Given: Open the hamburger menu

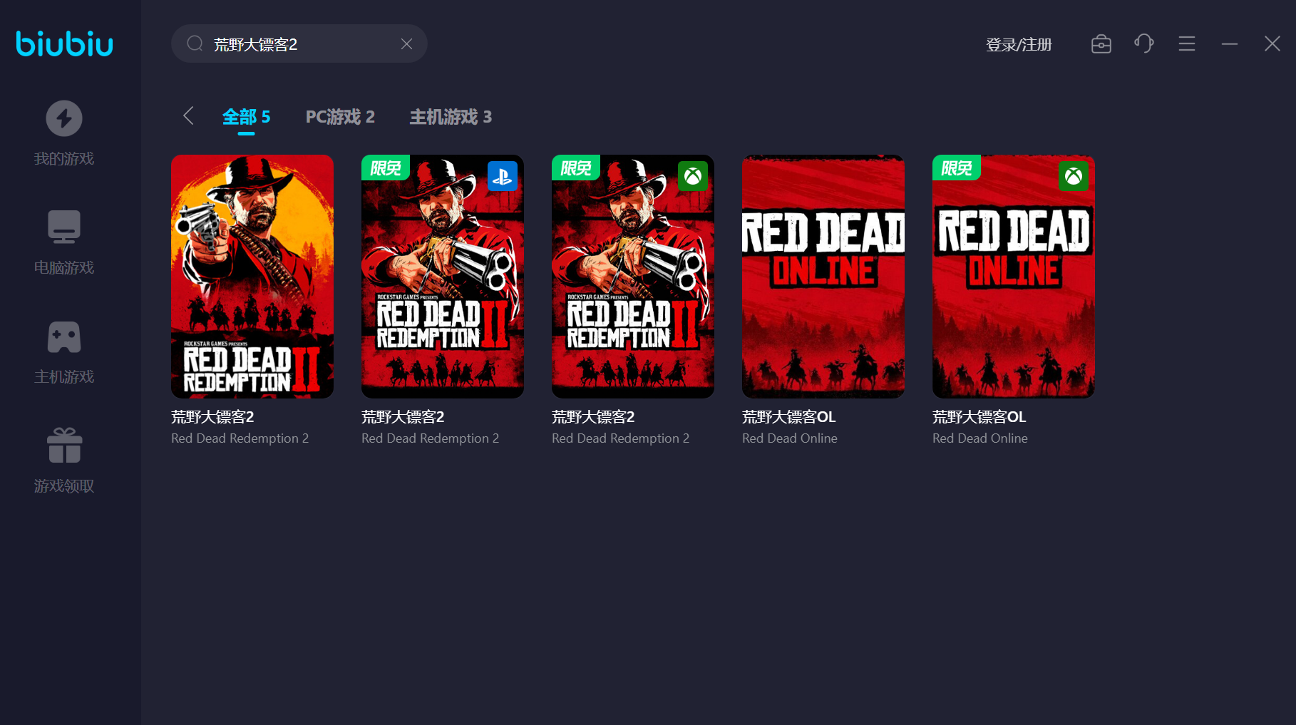Looking at the screenshot, I should tap(1187, 44).
